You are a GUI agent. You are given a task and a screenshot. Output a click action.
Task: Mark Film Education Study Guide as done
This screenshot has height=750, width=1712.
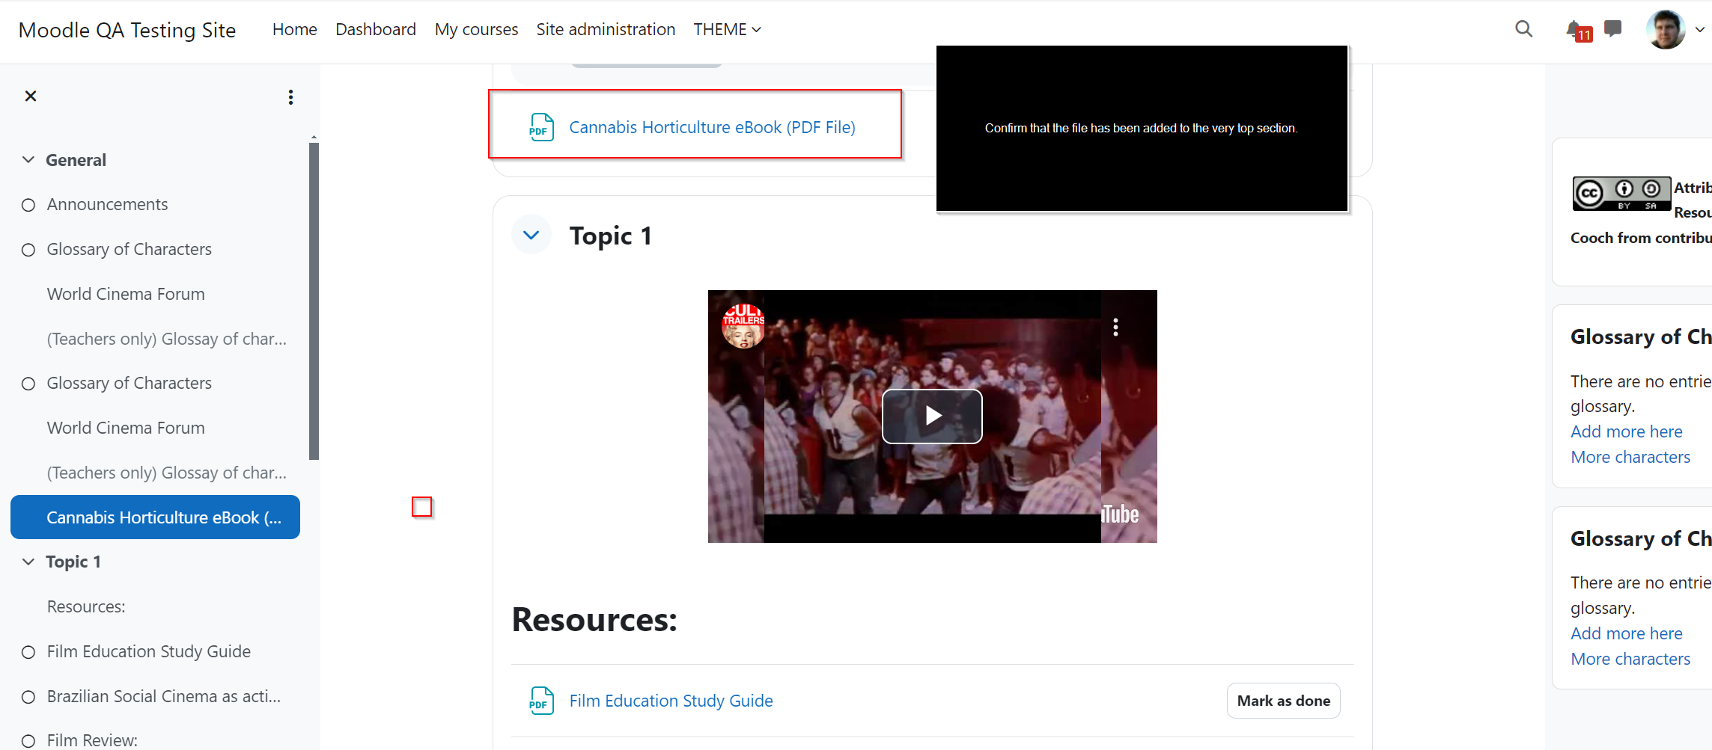click(x=1283, y=701)
